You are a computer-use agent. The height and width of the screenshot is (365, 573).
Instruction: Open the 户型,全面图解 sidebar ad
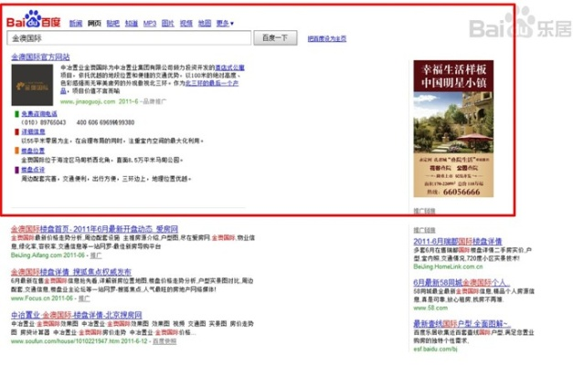[x=462, y=324]
